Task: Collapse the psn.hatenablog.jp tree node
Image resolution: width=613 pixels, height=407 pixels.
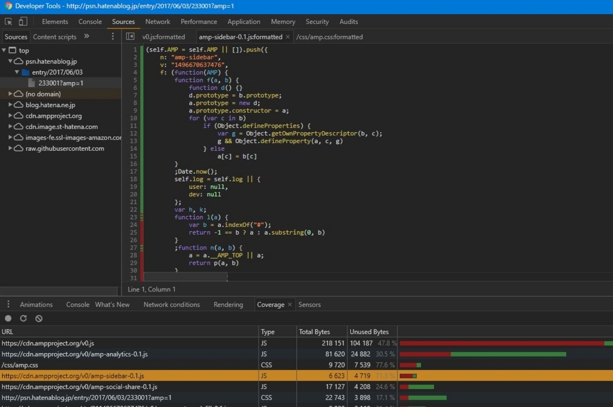Action: click(x=11, y=62)
